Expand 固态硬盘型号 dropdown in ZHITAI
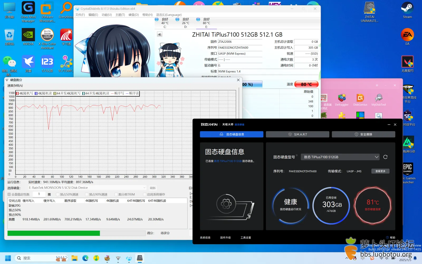 point(340,157)
